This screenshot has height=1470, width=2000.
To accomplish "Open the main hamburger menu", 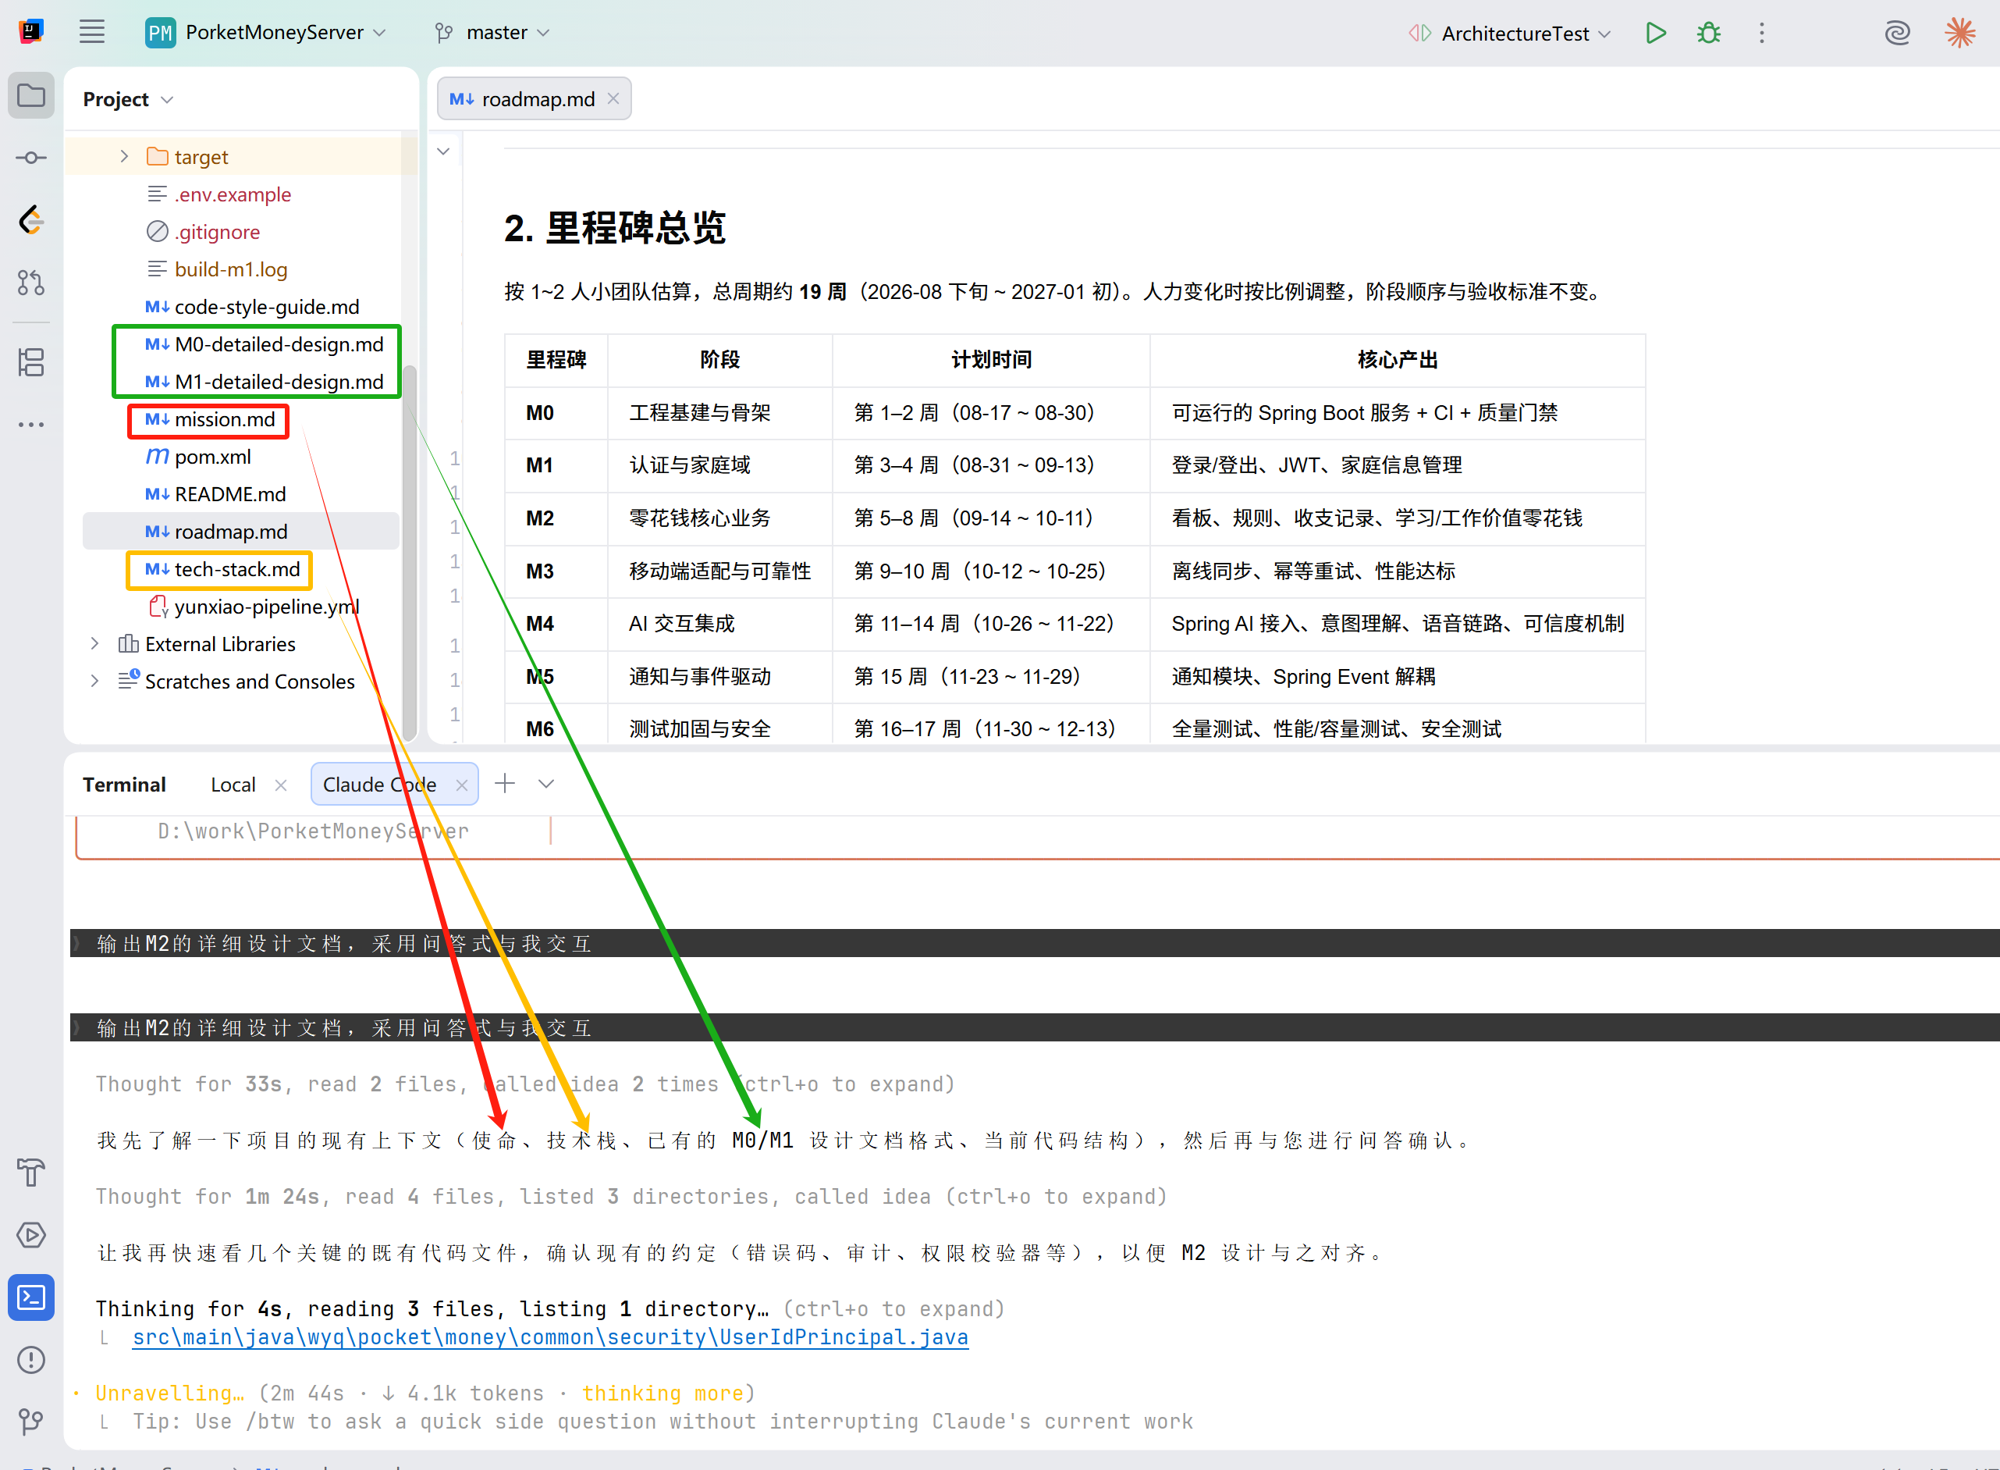I will click(91, 33).
